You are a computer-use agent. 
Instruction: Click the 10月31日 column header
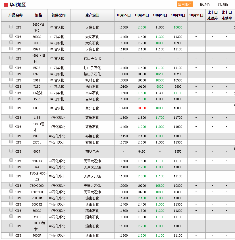(196, 15)
